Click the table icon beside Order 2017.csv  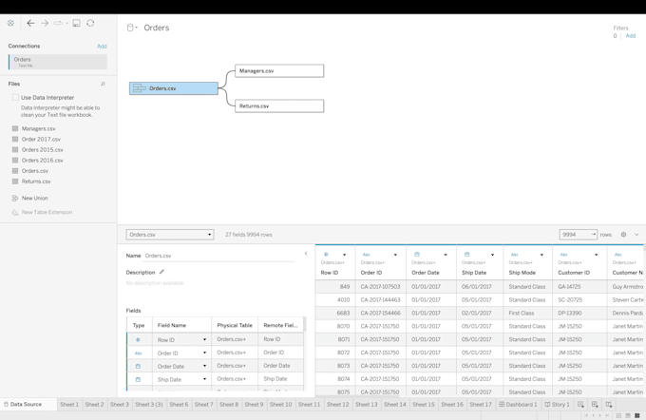[15, 140]
